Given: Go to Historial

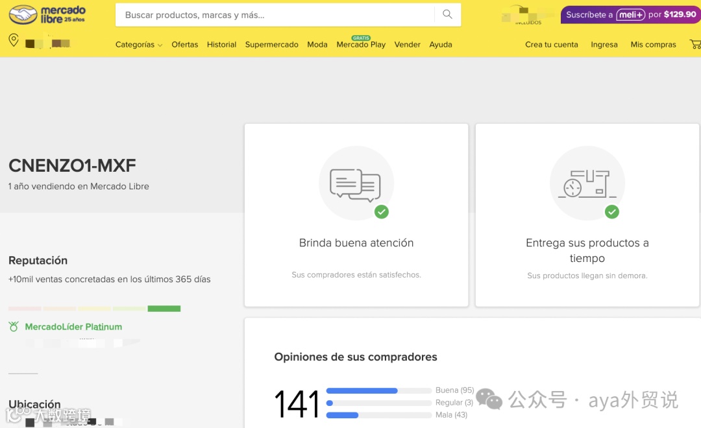Looking at the screenshot, I should (221, 45).
